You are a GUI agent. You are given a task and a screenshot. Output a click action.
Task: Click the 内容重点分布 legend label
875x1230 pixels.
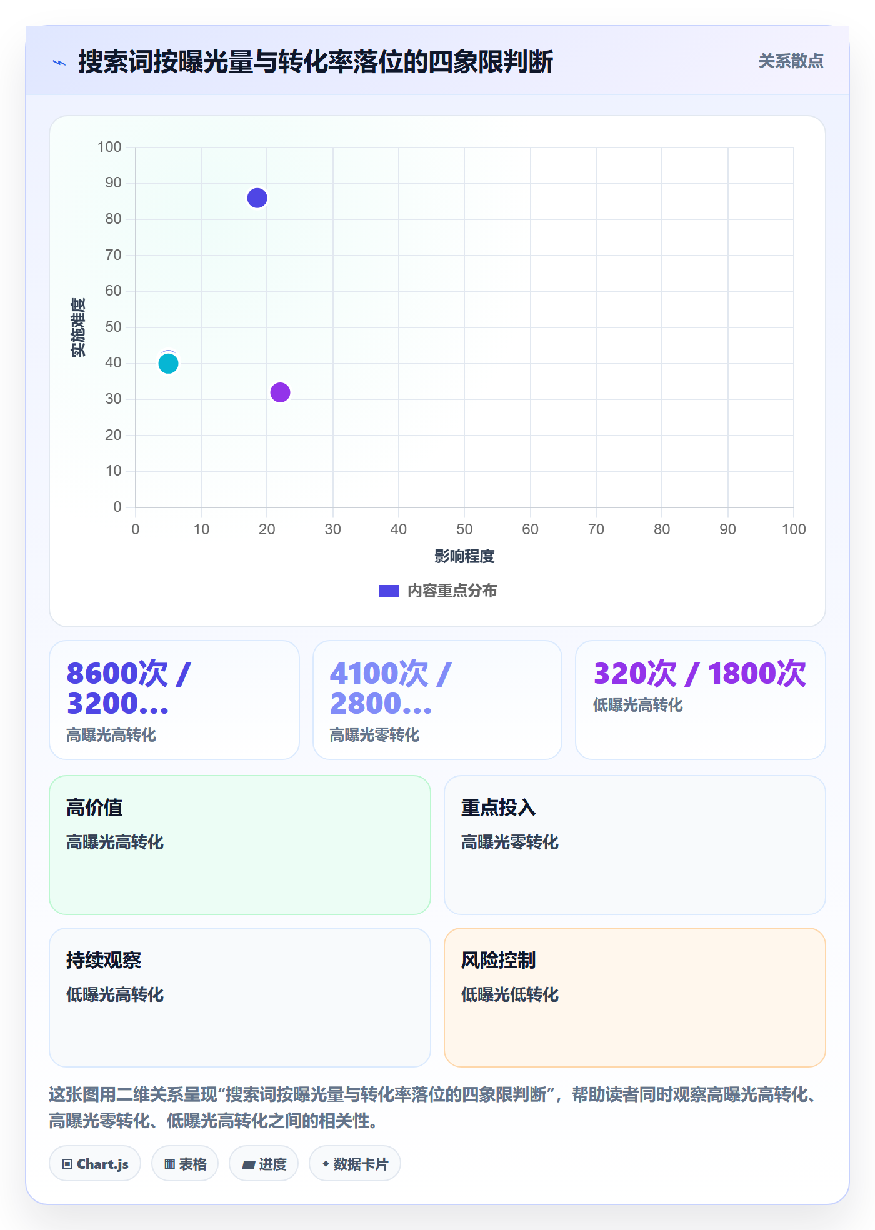click(x=452, y=591)
